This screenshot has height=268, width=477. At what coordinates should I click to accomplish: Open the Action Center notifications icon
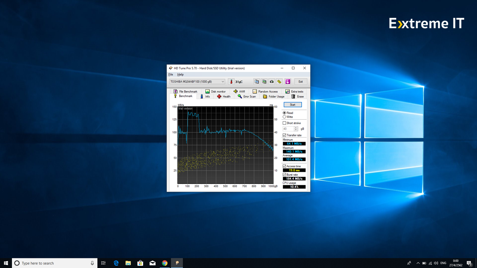470,263
